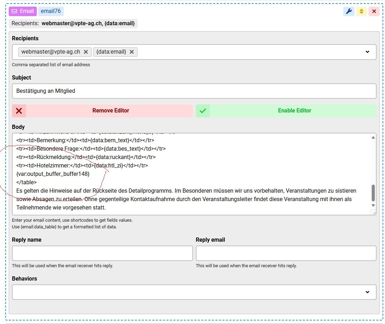The image size is (385, 324).
Task: Click the green checkmark icon on Enable Editor
Action: [203, 111]
